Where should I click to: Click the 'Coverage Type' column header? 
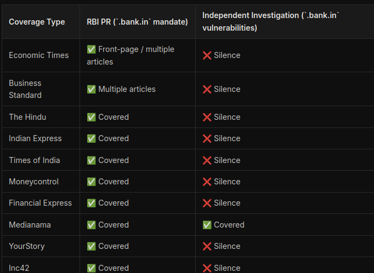click(37, 22)
